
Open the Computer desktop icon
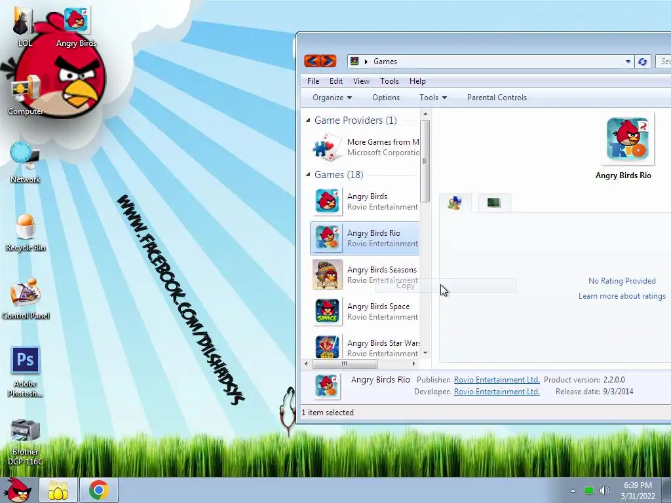point(26,95)
